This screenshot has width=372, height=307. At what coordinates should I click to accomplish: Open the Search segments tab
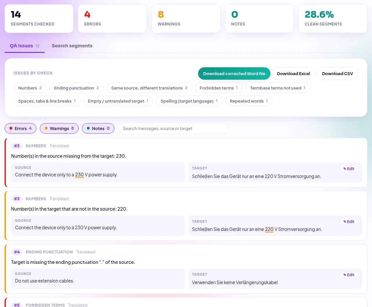coord(72,46)
